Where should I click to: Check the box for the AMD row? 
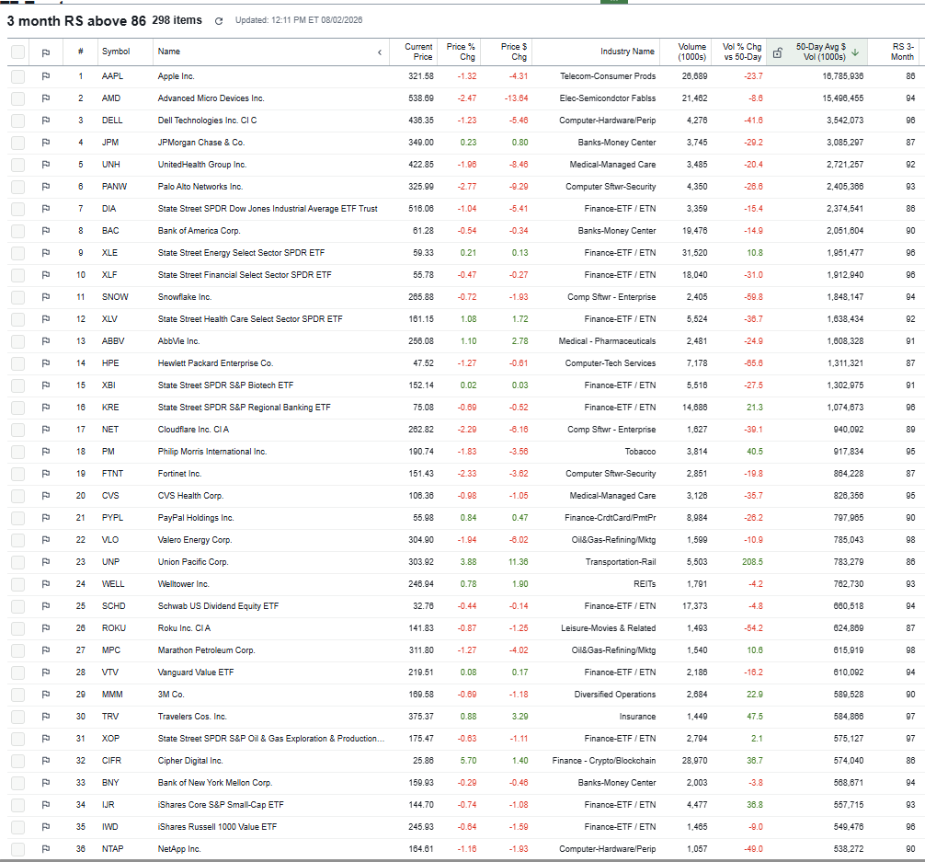coord(17,98)
